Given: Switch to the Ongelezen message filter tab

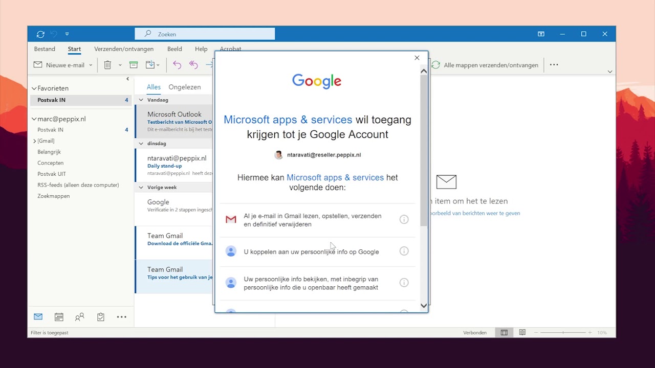Looking at the screenshot, I should [185, 87].
